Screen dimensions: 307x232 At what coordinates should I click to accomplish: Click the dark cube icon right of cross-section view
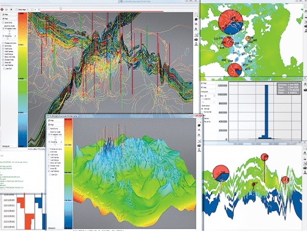[196, 19]
